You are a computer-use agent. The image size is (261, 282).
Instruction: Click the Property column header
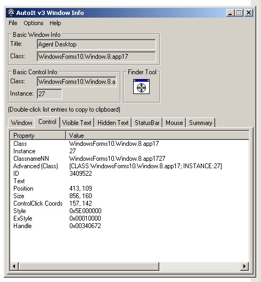pyautogui.click(x=38, y=136)
